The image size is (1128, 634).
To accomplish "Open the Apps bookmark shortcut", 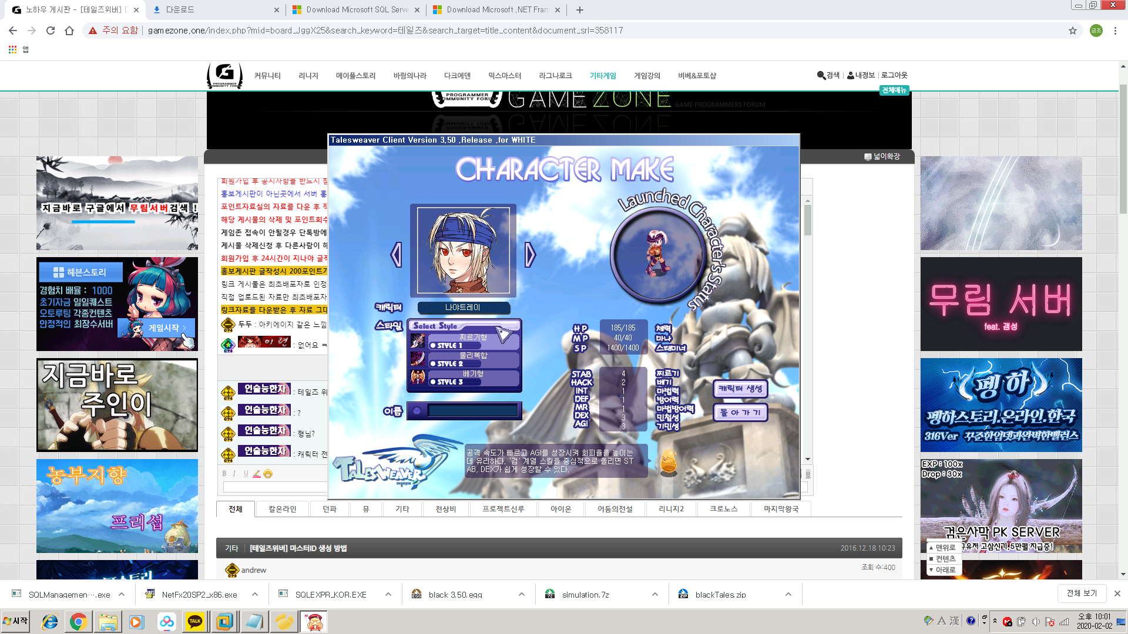I will click(x=18, y=50).
